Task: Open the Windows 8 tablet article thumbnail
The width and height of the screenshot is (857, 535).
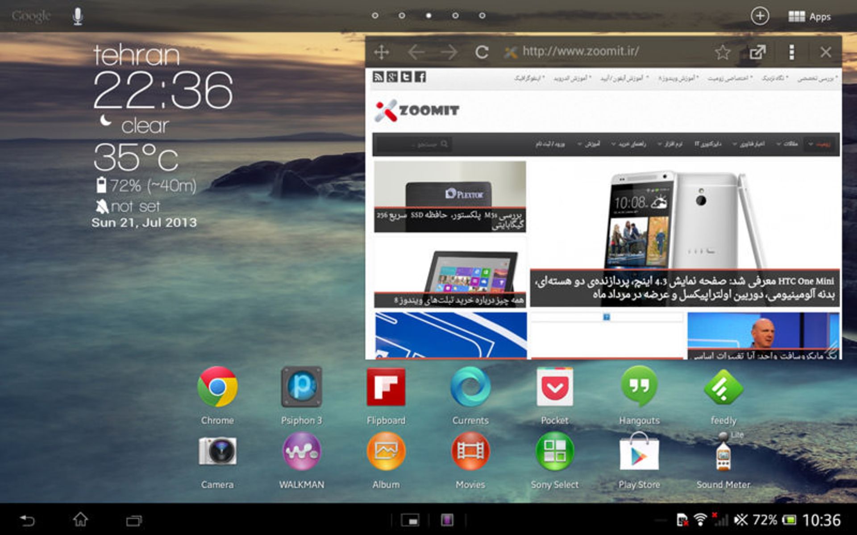Action: click(450, 273)
